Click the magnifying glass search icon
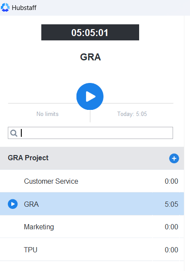 pos(13,133)
